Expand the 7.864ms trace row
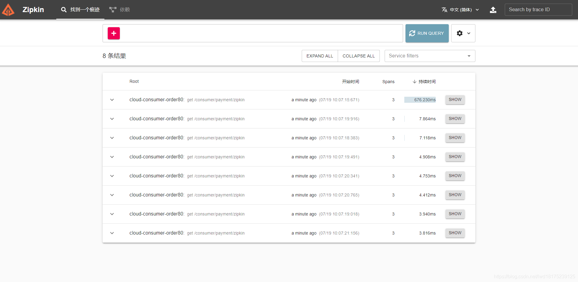 tap(112, 119)
